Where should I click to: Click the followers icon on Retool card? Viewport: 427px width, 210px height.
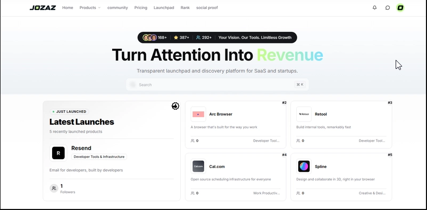[x=298, y=141]
